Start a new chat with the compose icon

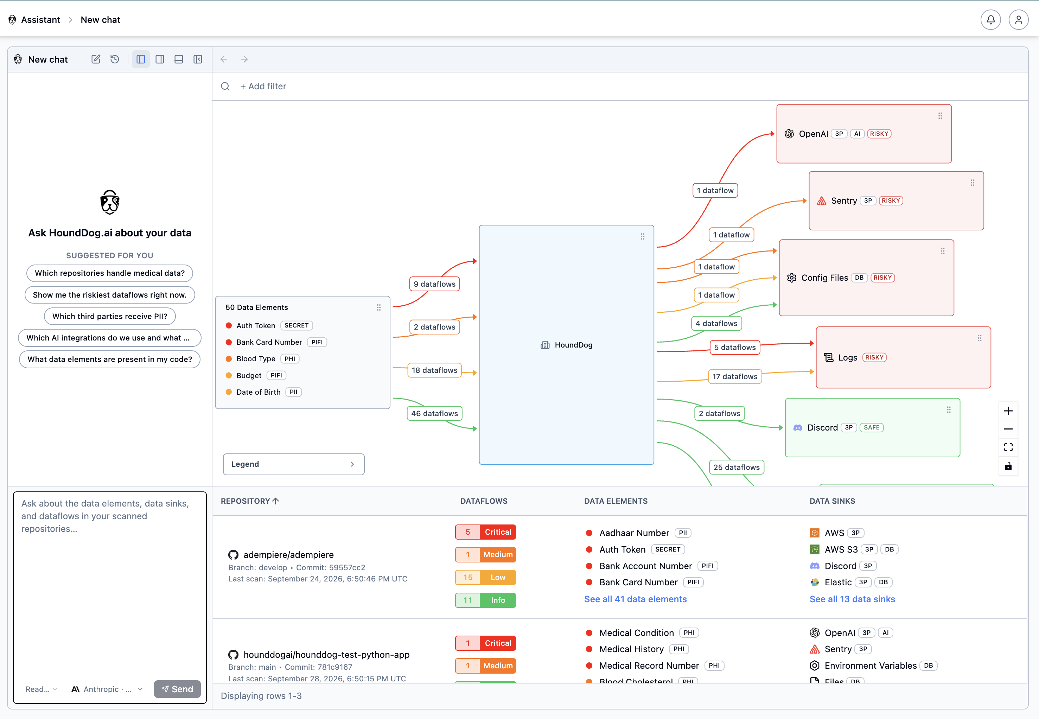[96, 59]
